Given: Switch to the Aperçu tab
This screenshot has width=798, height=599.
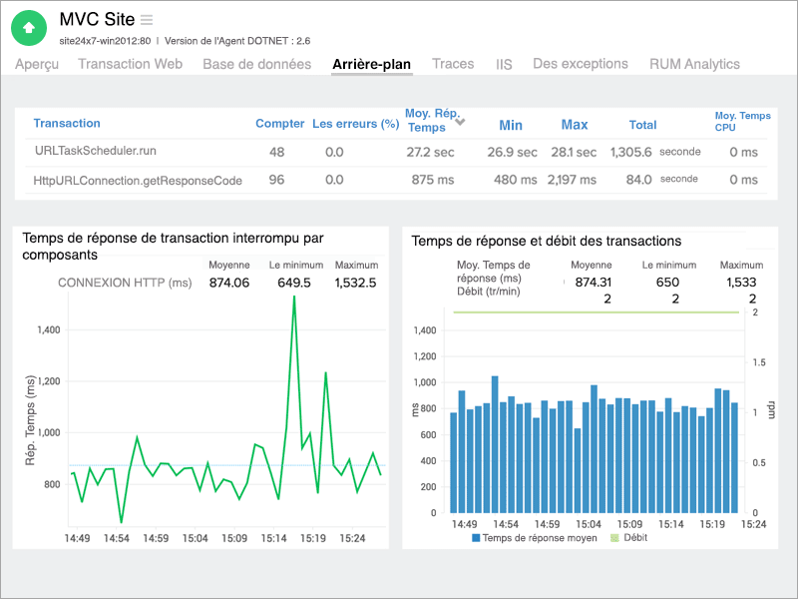Looking at the screenshot, I should (x=37, y=64).
